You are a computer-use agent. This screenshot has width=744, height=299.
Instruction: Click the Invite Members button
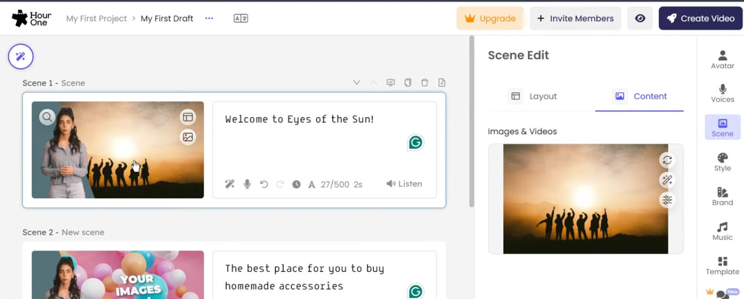click(x=575, y=19)
